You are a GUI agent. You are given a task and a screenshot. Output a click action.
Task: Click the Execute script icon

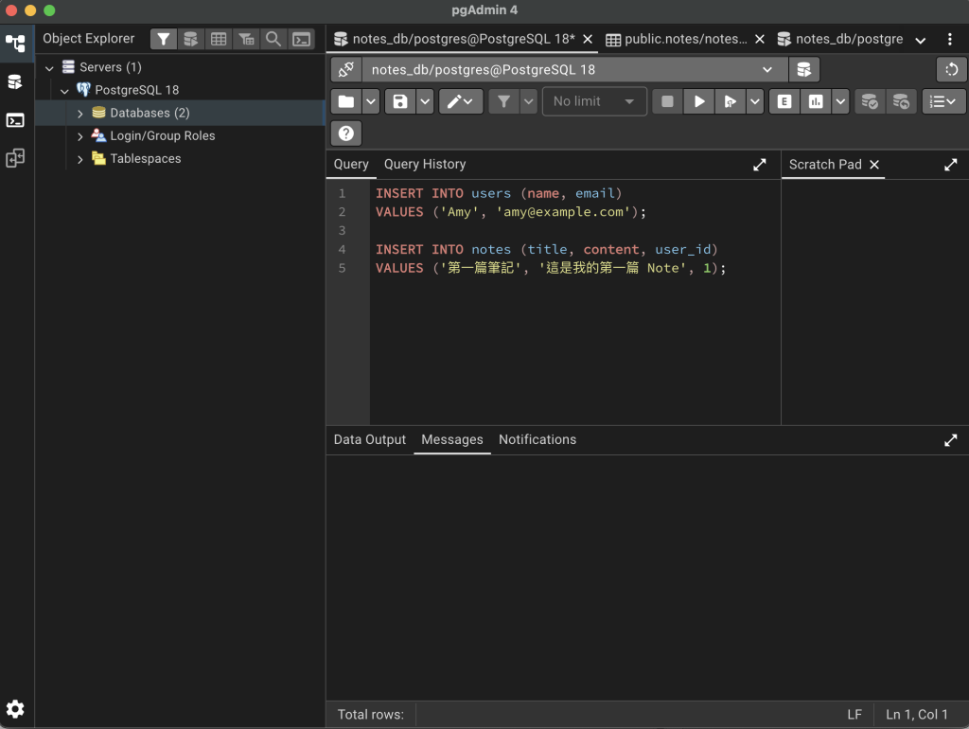pyautogui.click(x=731, y=101)
